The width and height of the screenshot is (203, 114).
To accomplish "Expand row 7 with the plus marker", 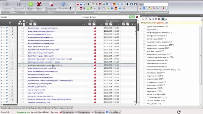I will pos(2,28).
